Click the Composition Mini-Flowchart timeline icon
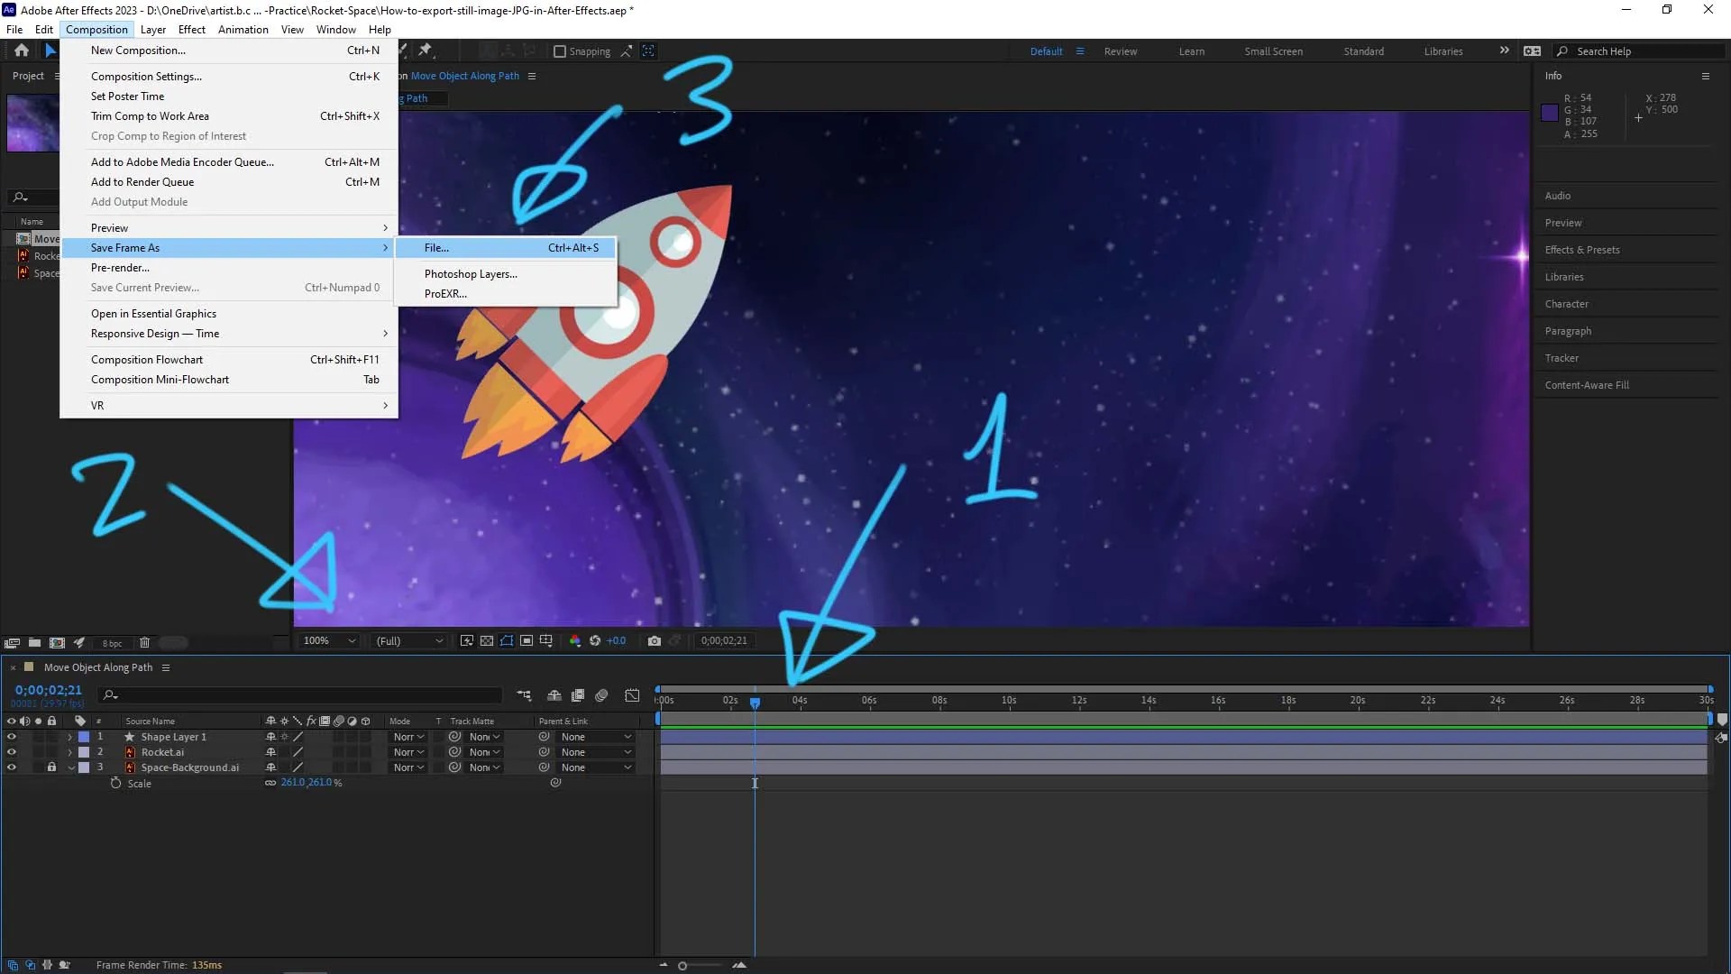Screen dimensions: 1731x974 point(524,695)
